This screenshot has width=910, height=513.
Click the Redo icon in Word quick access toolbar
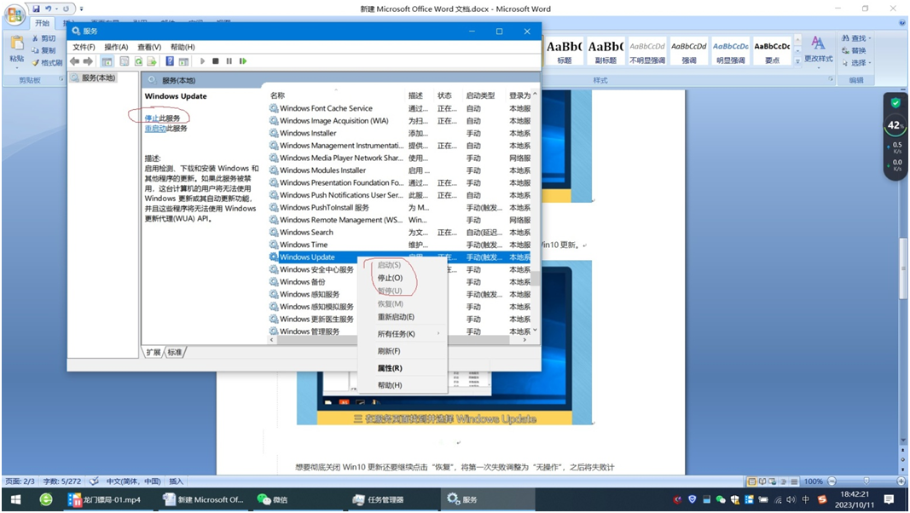(67, 9)
